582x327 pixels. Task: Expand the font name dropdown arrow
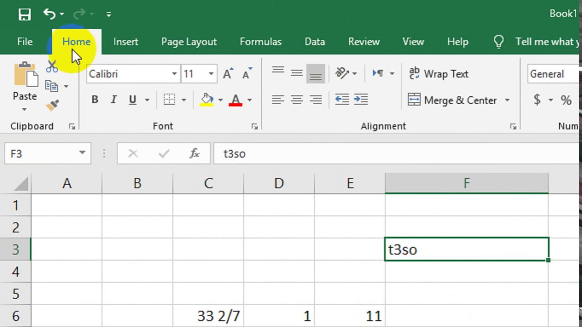(174, 74)
